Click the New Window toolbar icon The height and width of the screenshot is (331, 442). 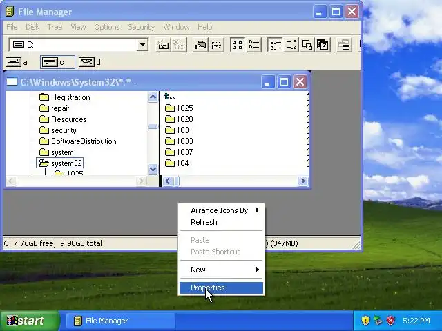(344, 45)
